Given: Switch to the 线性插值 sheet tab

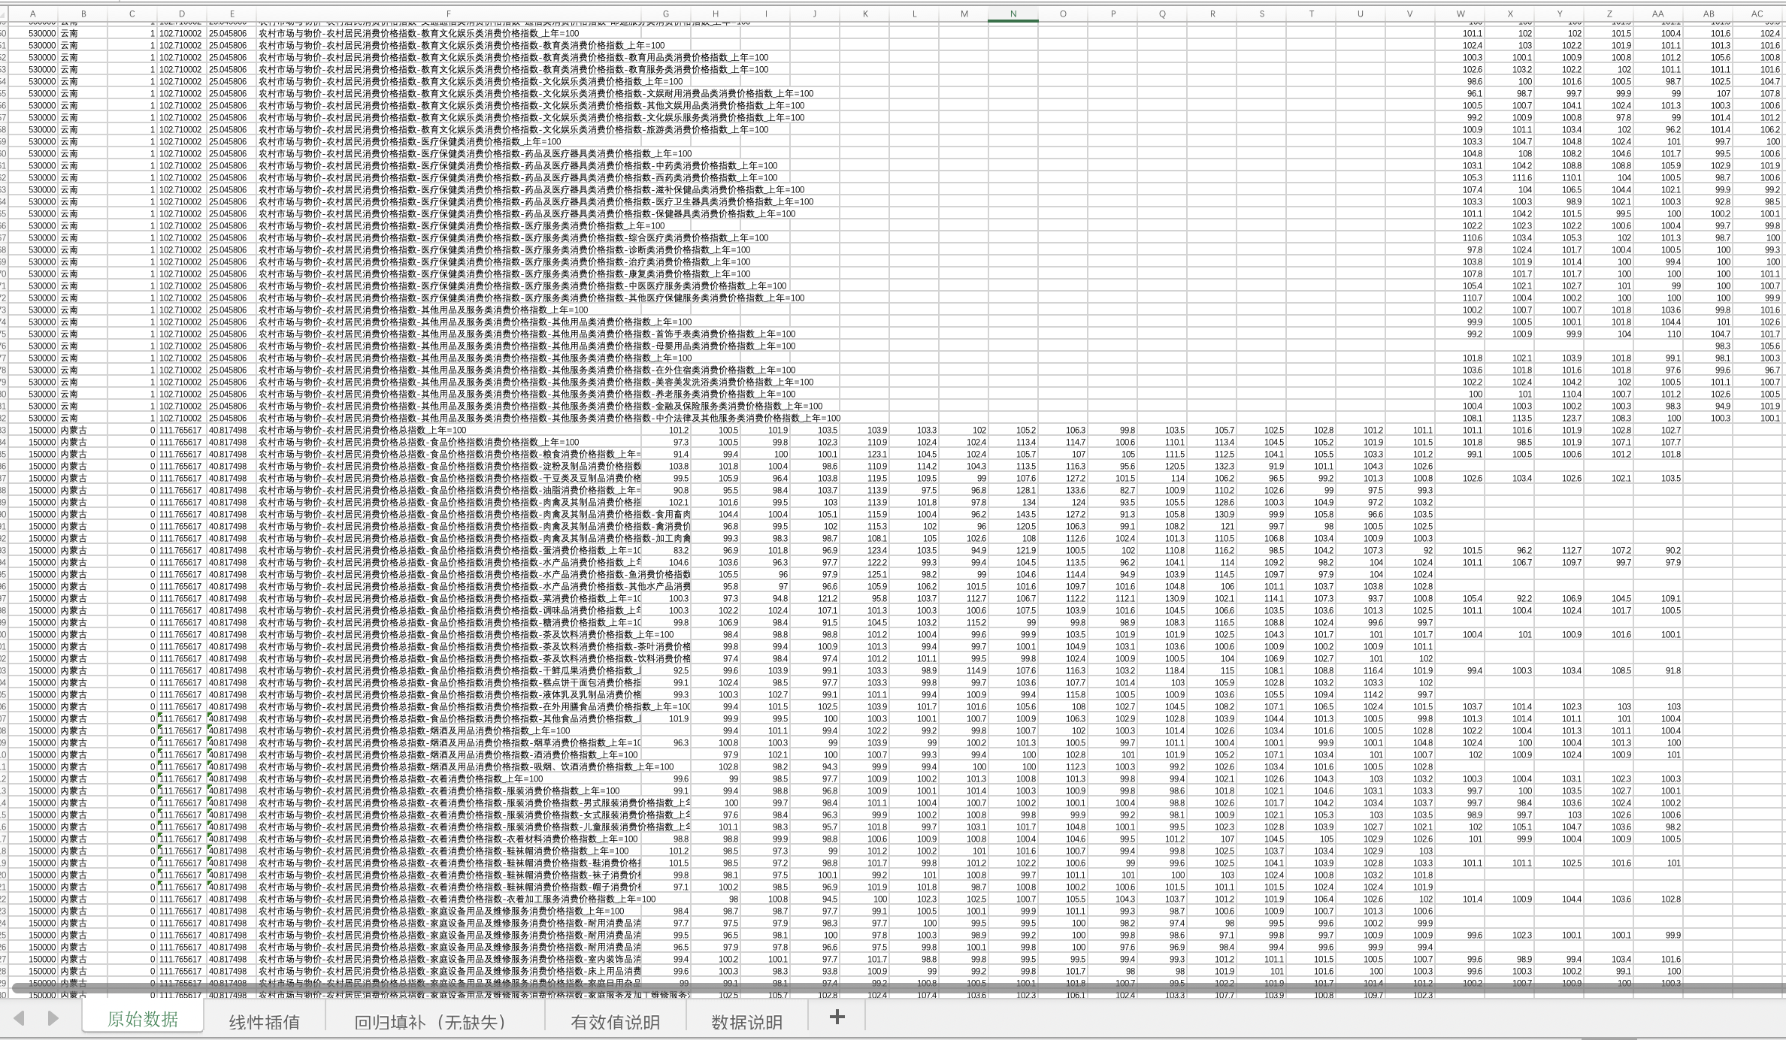Looking at the screenshot, I should [x=264, y=1021].
